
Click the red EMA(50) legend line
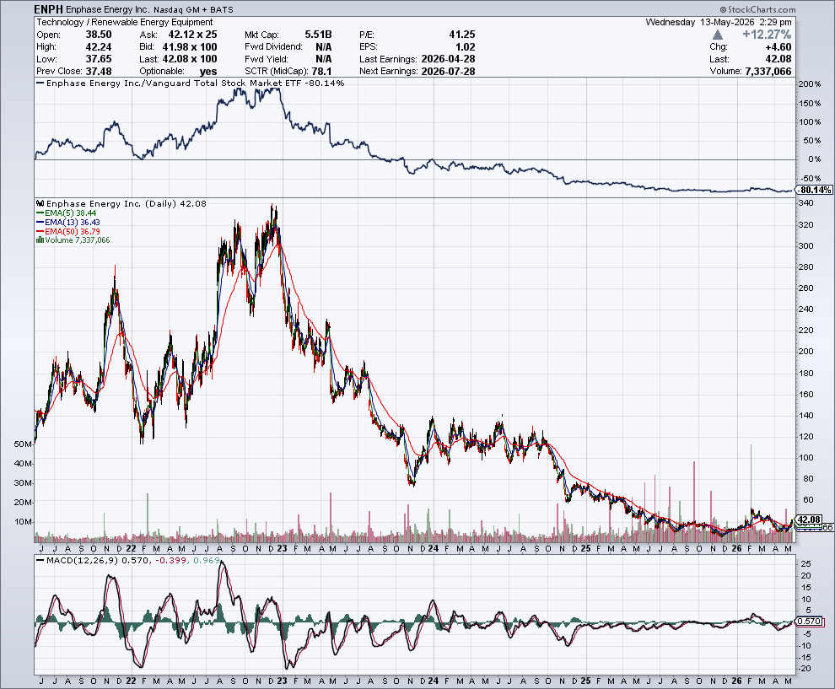[x=40, y=232]
